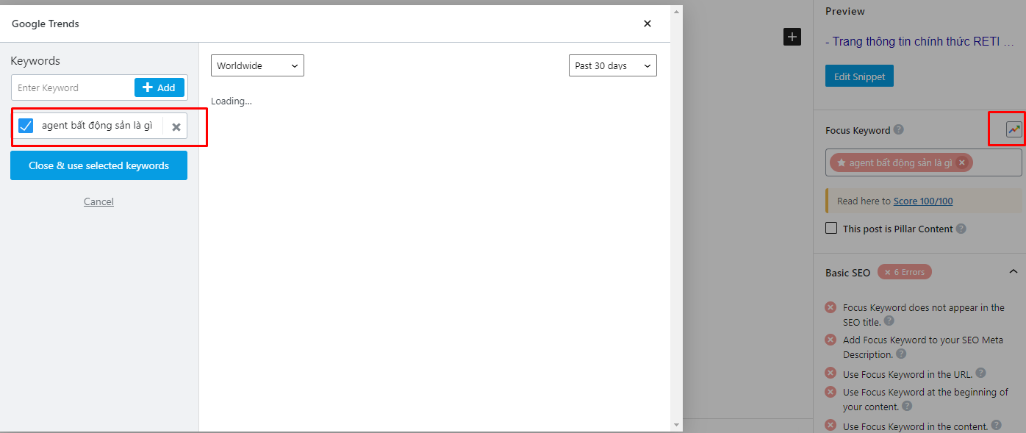Screen dimensions: 1026x433
Task: Click the Loading... text
Action: click(232, 101)
